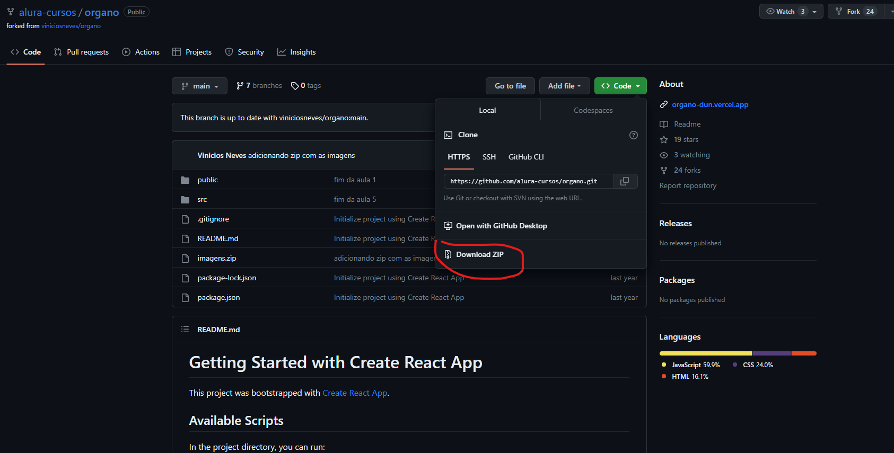Viewport: 894px width, 453px height.
Task: Click the file icon beside README.md row
Action: coord(185,239)
